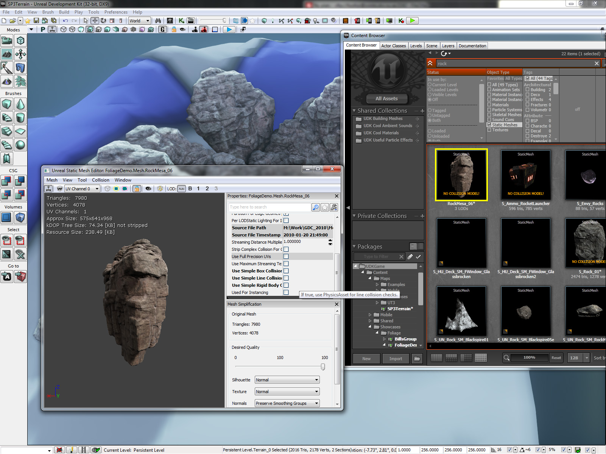The width and height of the screenshot is (606, 454).
Task: Check the Textures object type filter
Action: (489, 130)
